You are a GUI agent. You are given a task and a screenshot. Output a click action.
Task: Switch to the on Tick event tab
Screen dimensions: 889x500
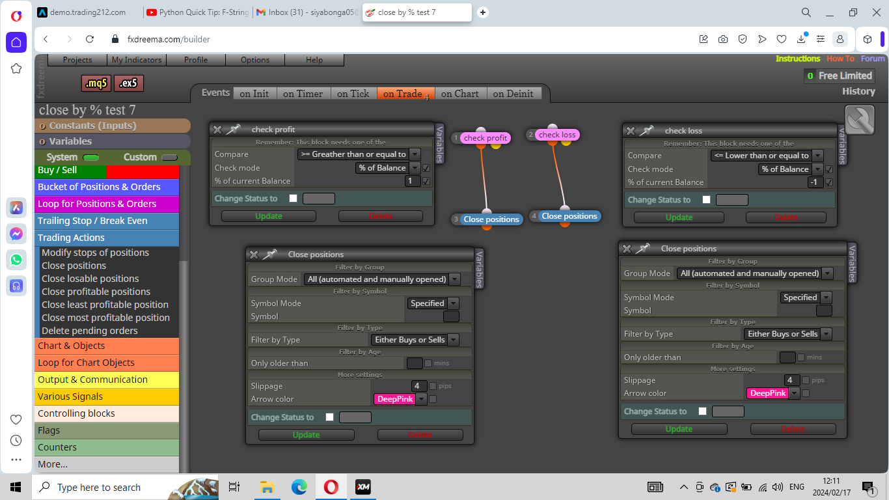tap(353, 94)
